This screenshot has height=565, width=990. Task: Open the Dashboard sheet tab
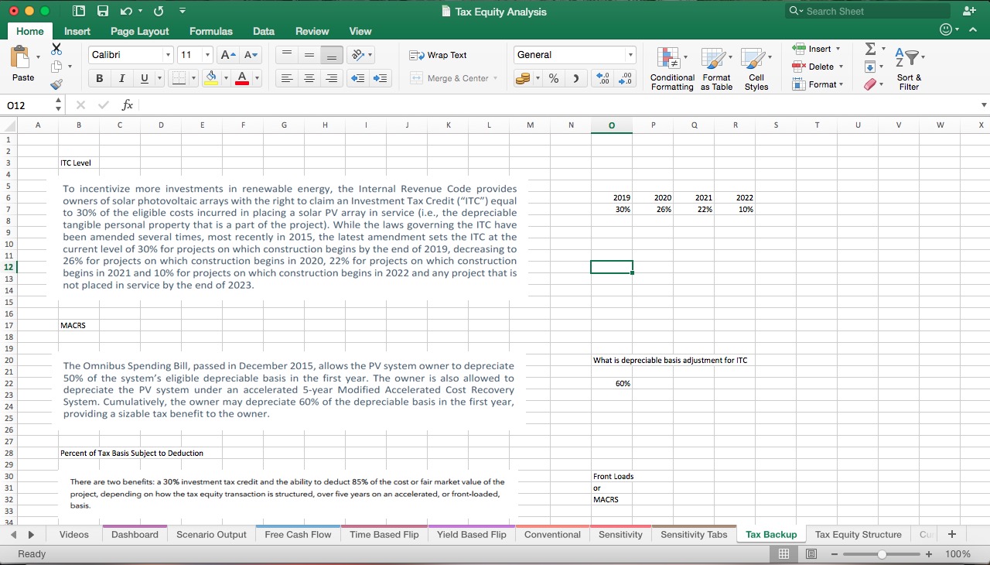[x=134, y=534]
